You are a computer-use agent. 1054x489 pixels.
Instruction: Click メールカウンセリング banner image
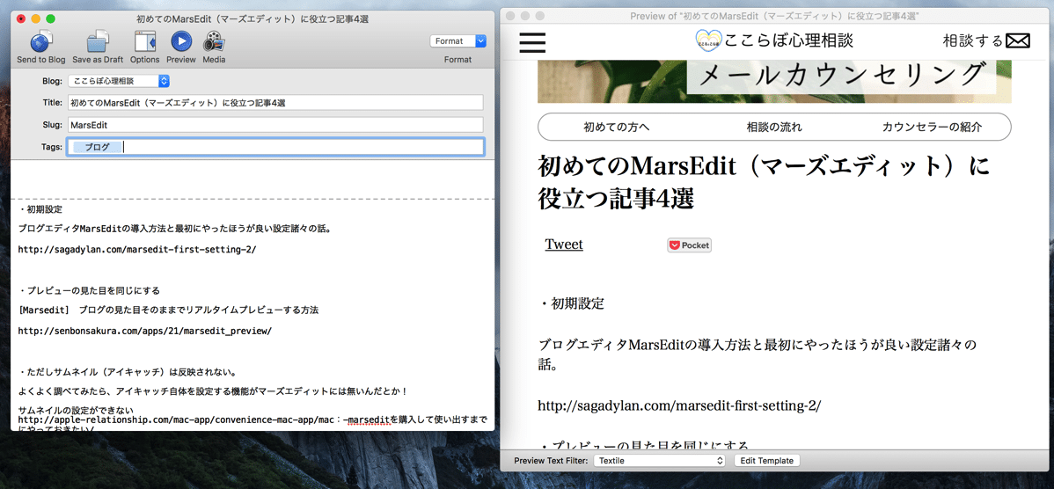[774, 81]
